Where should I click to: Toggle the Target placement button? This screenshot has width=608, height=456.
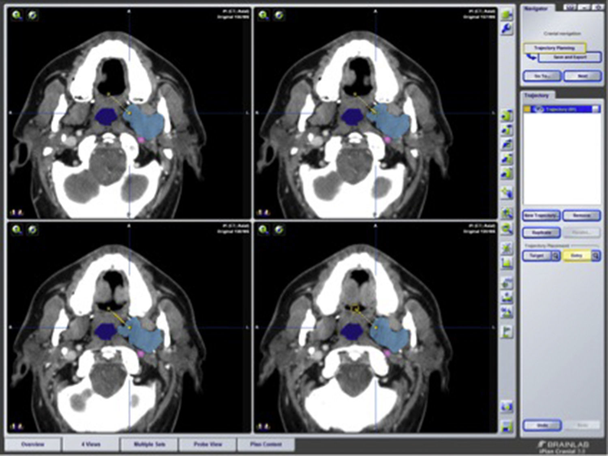coord(536,256)
